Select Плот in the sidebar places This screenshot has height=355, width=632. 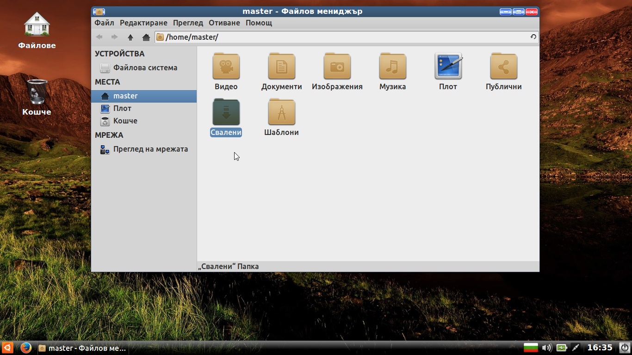coord(144,109)
